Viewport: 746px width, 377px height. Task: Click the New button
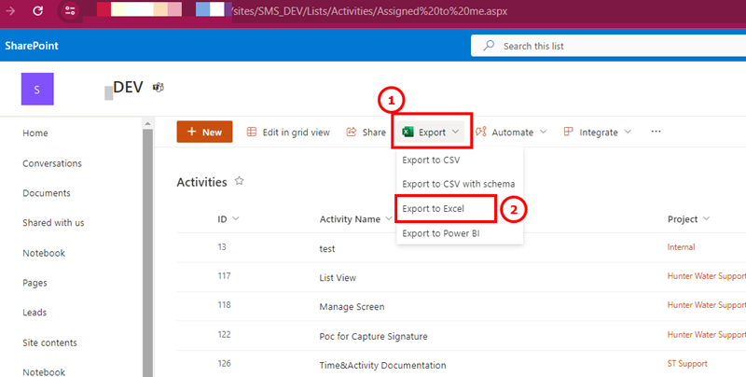click(204, 132)
